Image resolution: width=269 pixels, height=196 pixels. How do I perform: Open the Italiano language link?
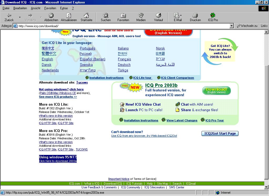[x=123, y=48]
